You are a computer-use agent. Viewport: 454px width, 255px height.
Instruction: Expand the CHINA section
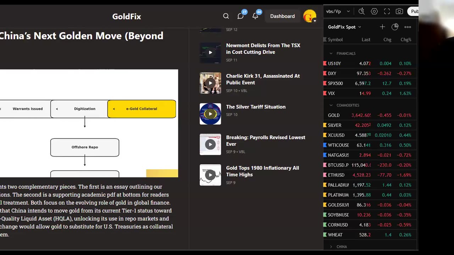[331, 247]
